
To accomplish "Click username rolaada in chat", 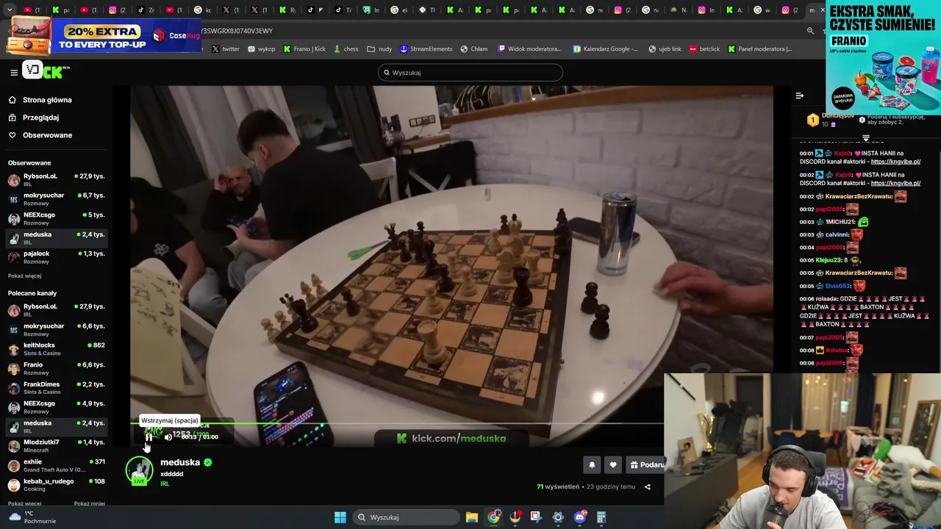I will [826, 299].
